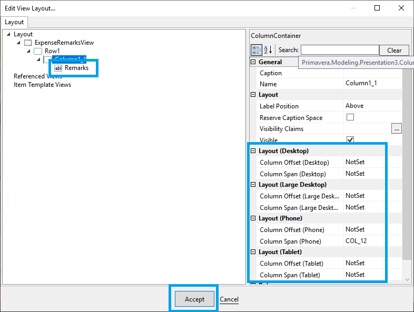The width and height of the screenshot is (414, 312).
Task: Clear the property search with Clear button
Action: point(394,50)
